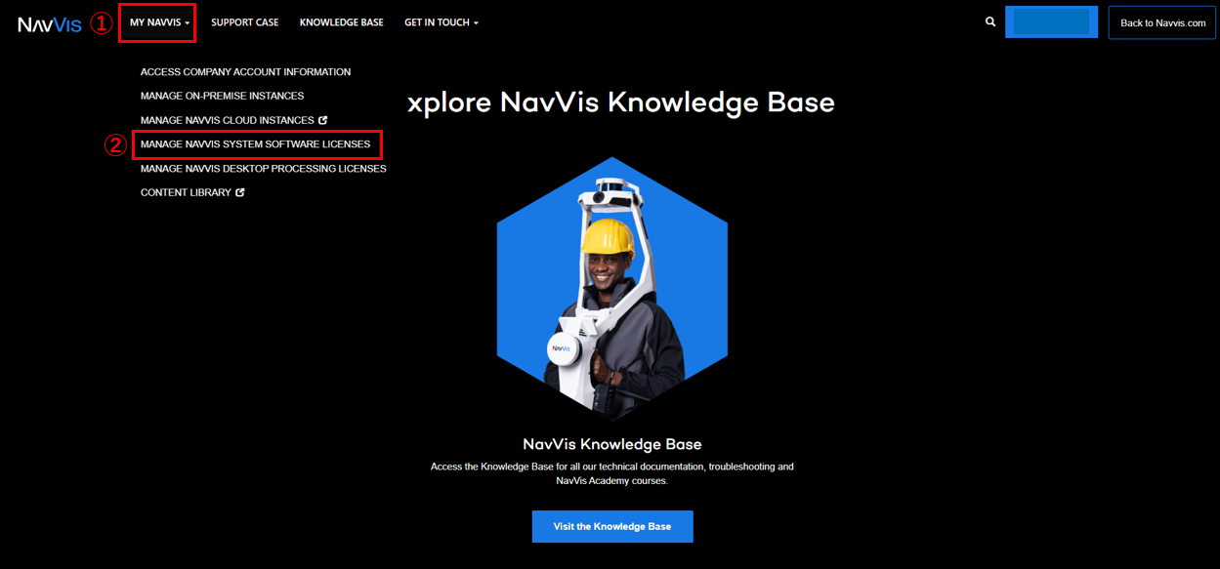Click the NavVis Knowledge Base heading under image
Screen dimensions: 1220x569
click(x=612, y=444)
